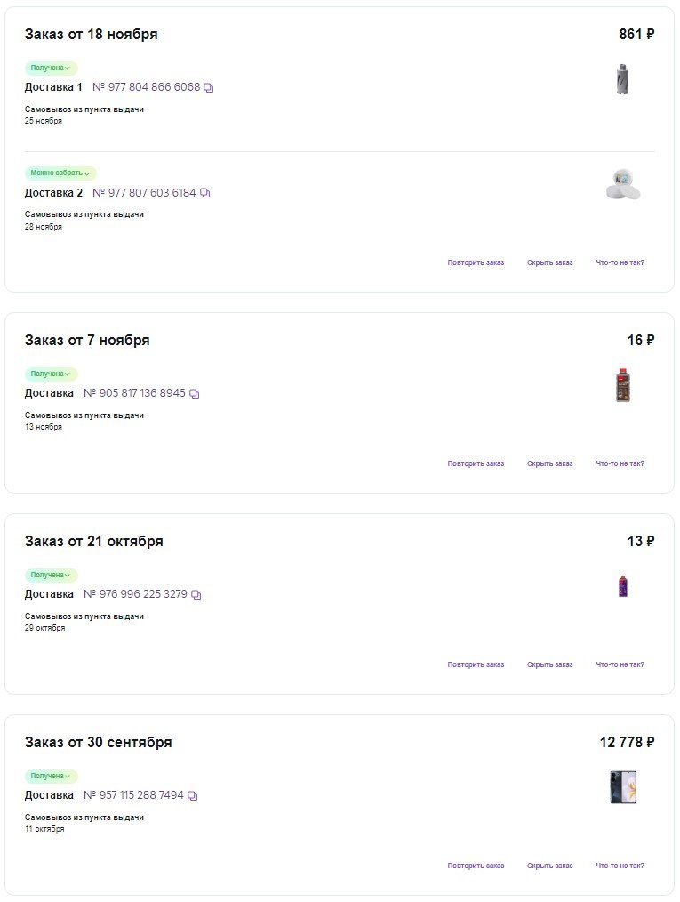The height and width of the screenshot is (902, 680).
Task: Copy tracking number 977 807 603 6184
Action: [x=205, y=193]
